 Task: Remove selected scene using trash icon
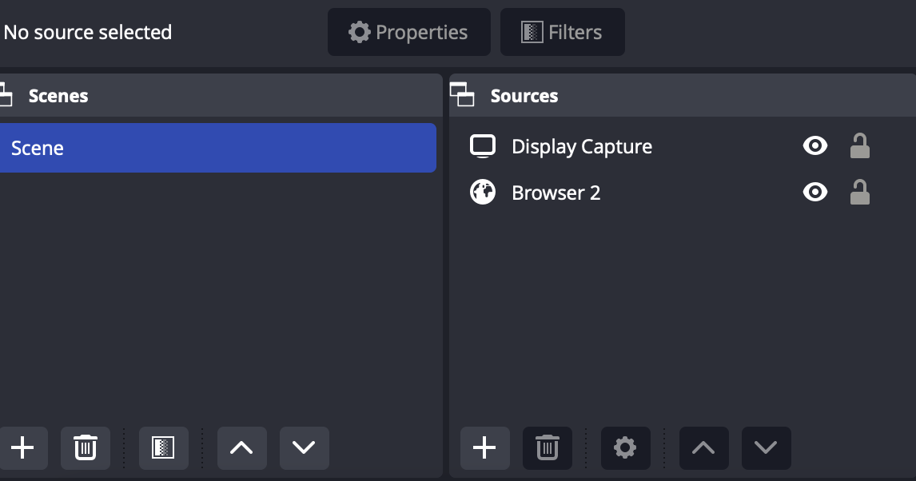click(85, 447)
